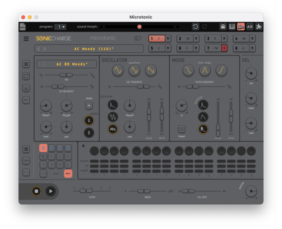This screenshot has height=229, width=282.
Task: Click the tape reel icon
Action: click(250, 27)
